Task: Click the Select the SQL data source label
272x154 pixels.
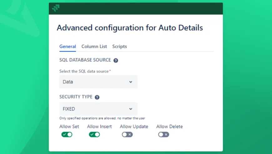Action: tap(84, 71)
